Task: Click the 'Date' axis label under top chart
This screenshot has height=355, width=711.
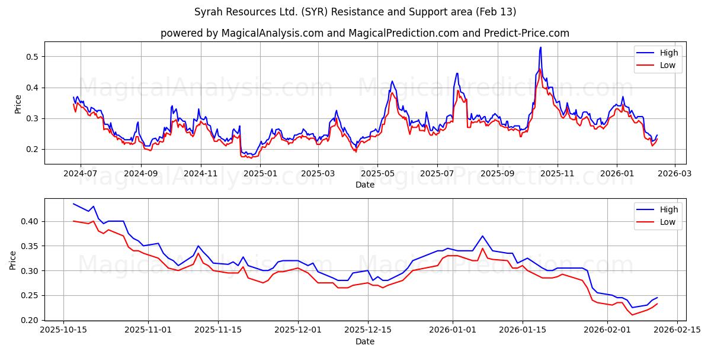Action: pyautogui.click(x=365, y=185)
